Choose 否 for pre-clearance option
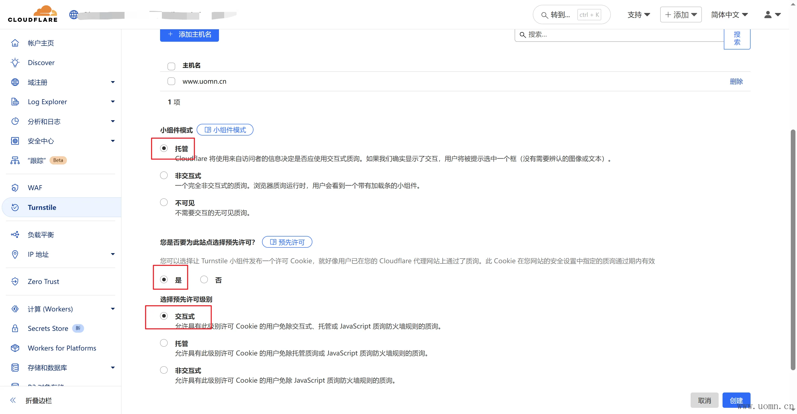This screenshot has height=414, width=797. tap(204, 279)
